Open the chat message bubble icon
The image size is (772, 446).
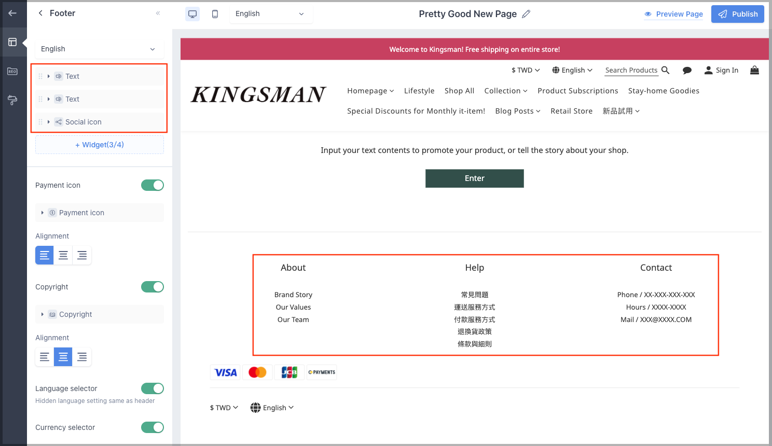click(x=687, y=71)
